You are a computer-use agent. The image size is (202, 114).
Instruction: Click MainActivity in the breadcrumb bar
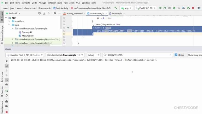click(x=61, y=8)
